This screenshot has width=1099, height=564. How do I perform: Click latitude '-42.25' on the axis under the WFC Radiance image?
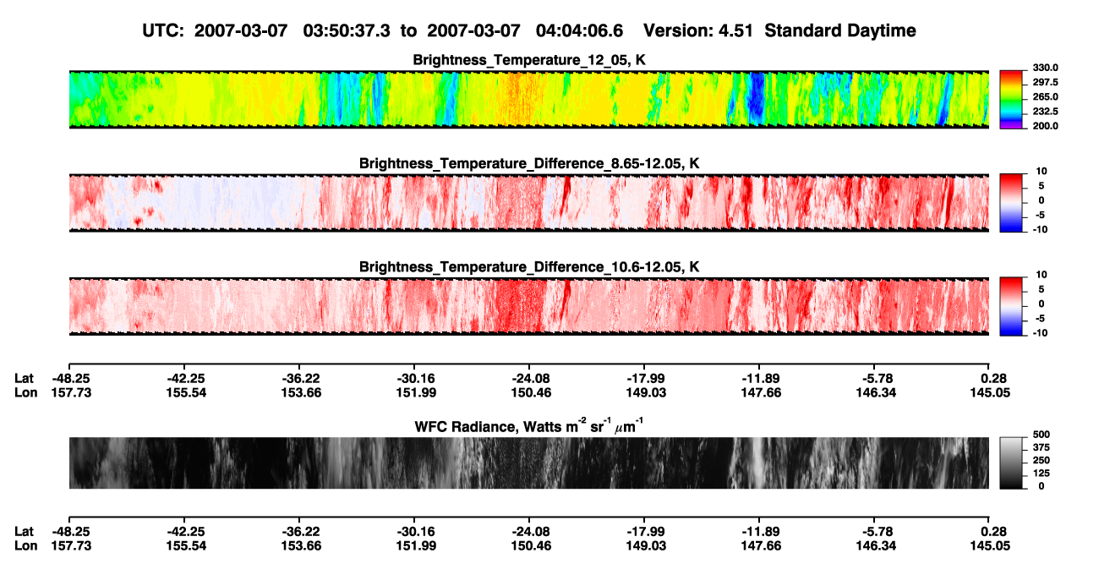click(184, 531)
